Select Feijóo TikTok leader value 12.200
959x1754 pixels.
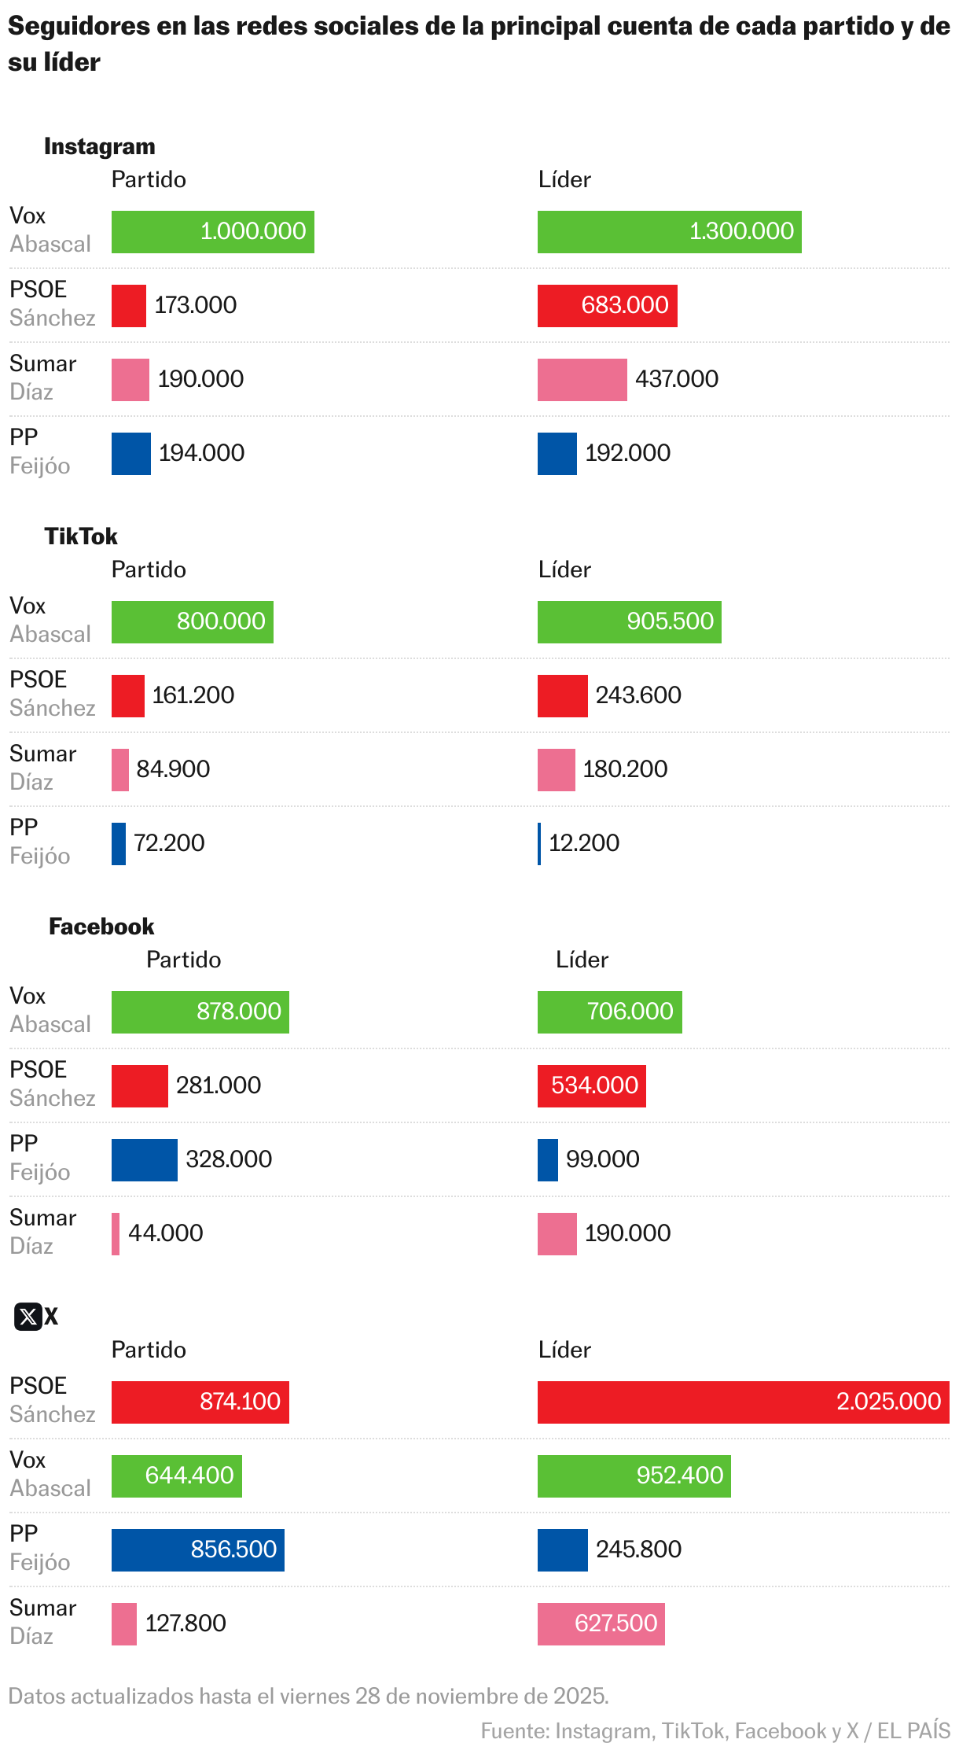click(x=583, y=843)
